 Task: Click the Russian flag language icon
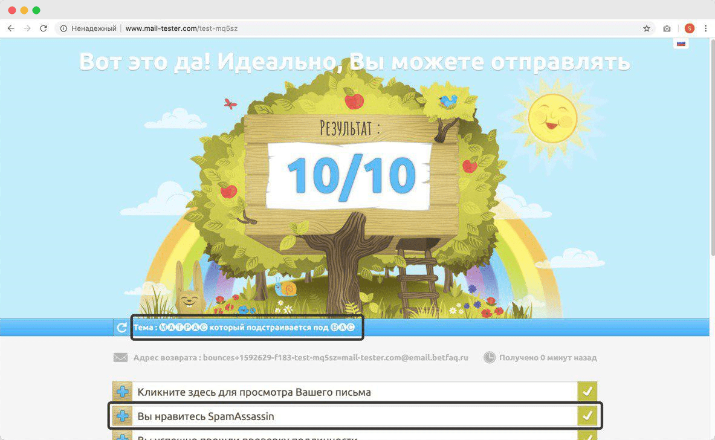click(x=681, y=44)
